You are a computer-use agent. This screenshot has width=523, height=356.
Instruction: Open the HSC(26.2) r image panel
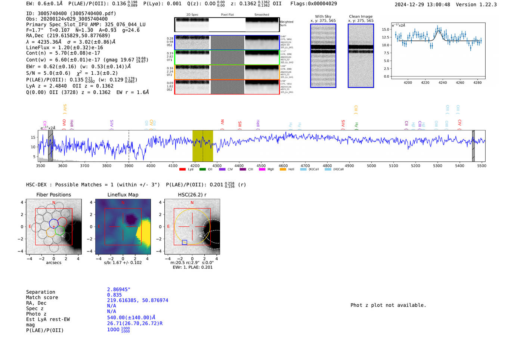pos(192,226)
